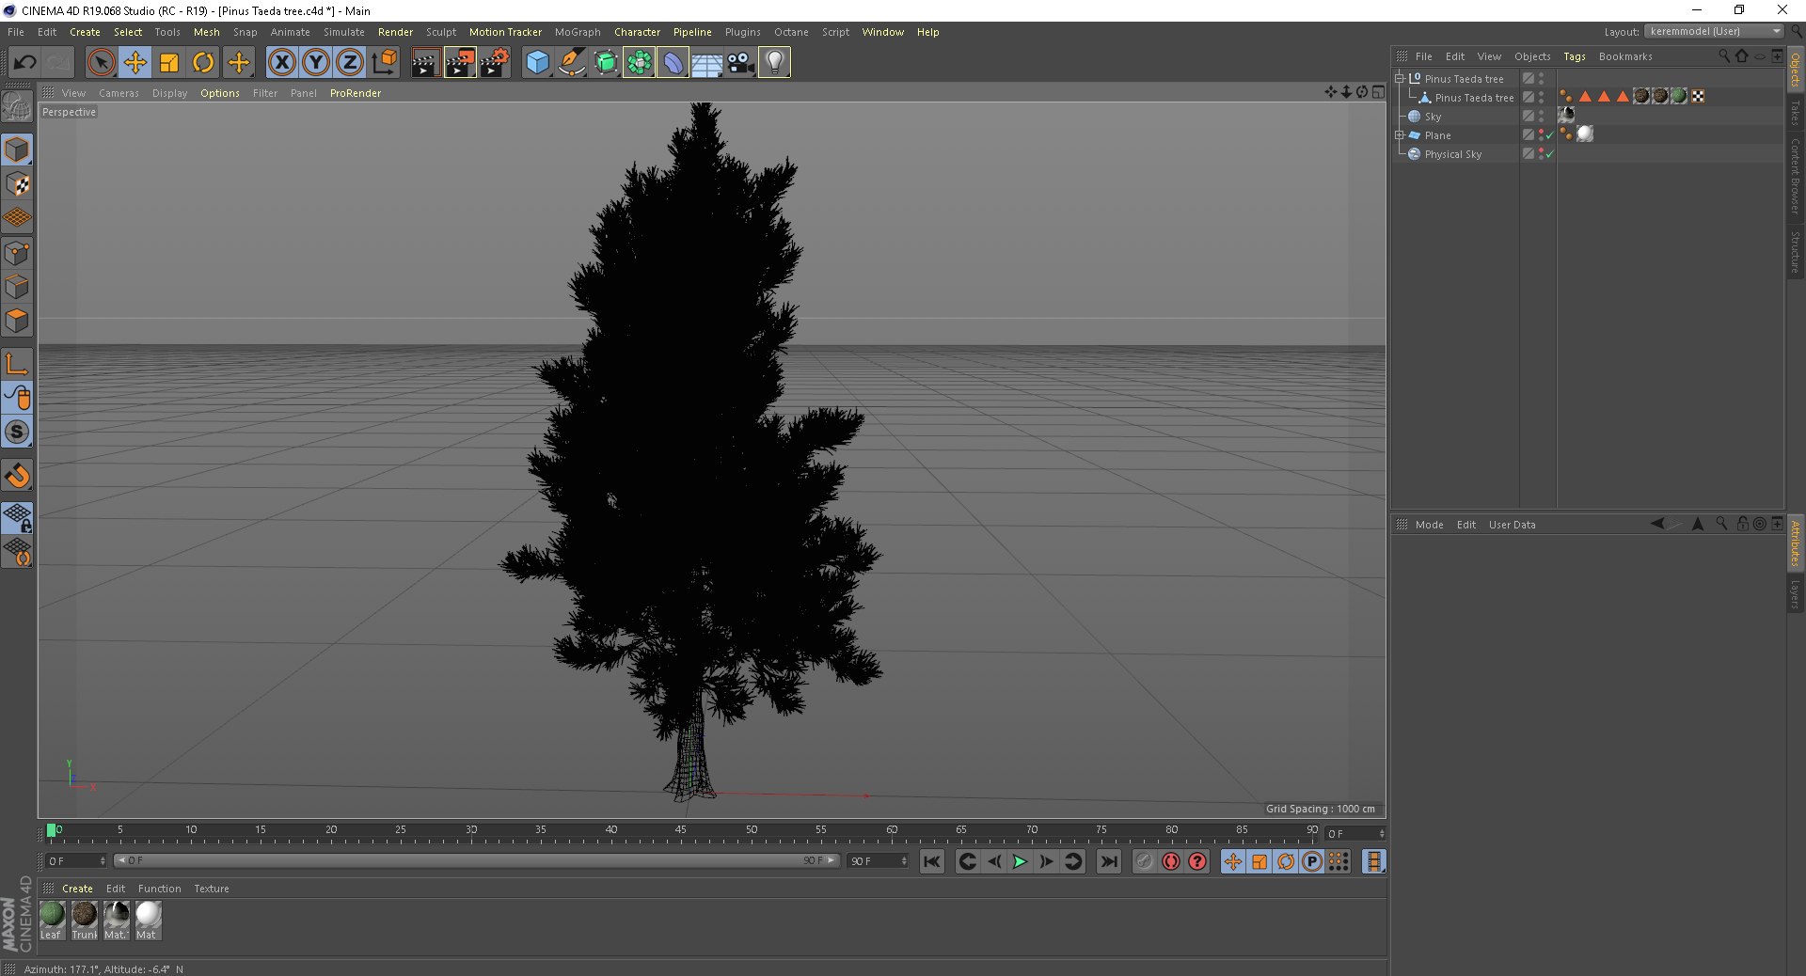Screen dimensions: 1806x976
Task: Select the Live Selection tool
Action: click(101, 63)
